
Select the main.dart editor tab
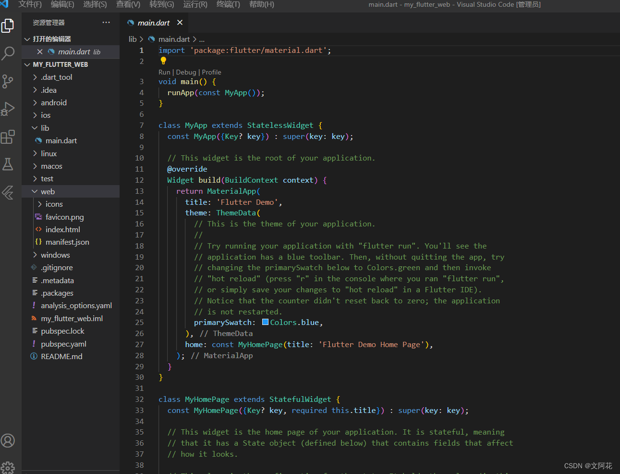pyautogui.click(x=154, y=23)
